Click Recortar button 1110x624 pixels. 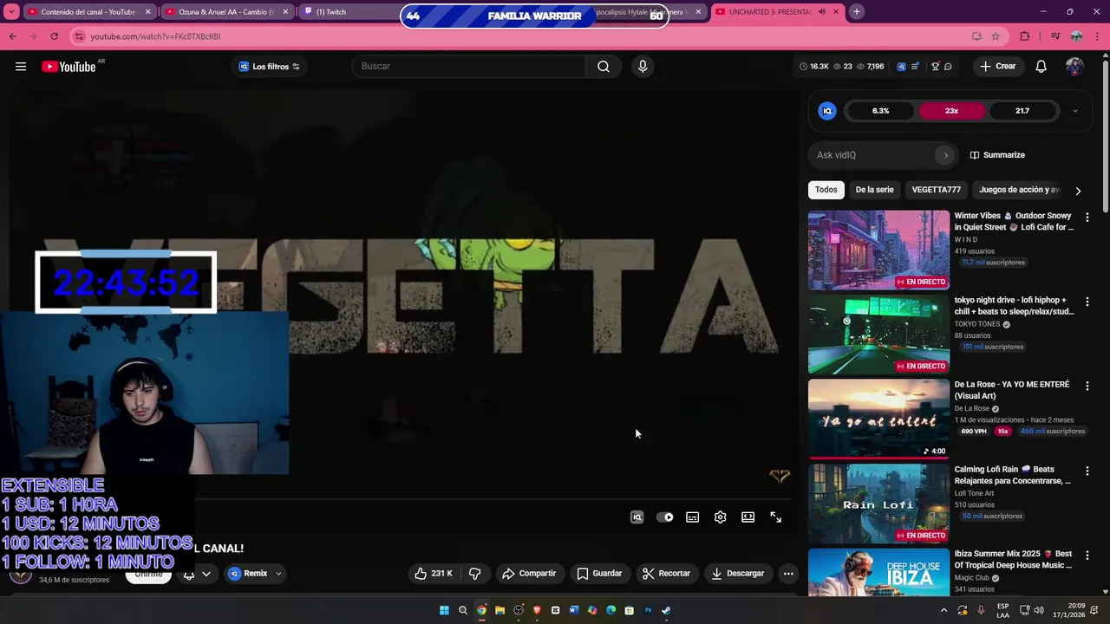[x=666, y=574]
